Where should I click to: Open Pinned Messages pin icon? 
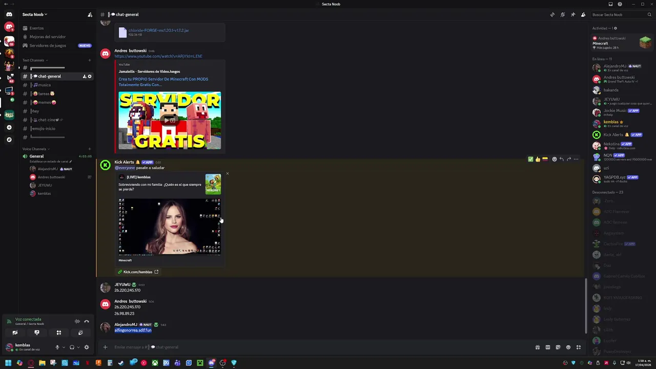[x=573, y=14]
